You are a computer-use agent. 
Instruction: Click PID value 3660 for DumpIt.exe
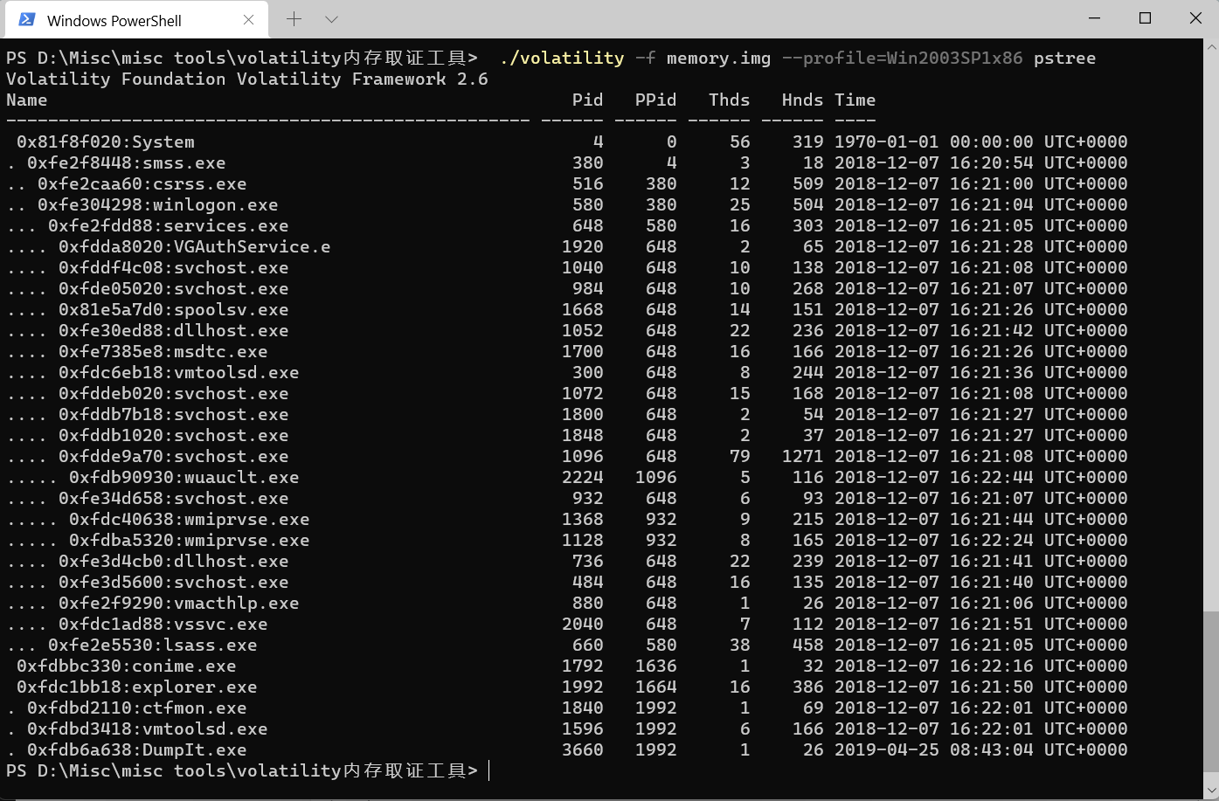click(x=582, y=749)
